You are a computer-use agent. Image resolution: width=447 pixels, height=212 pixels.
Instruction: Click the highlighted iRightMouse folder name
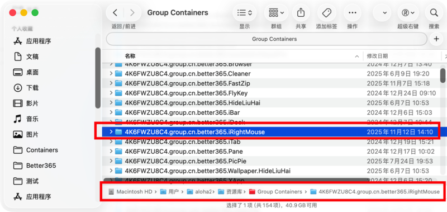tap(194, 132)
